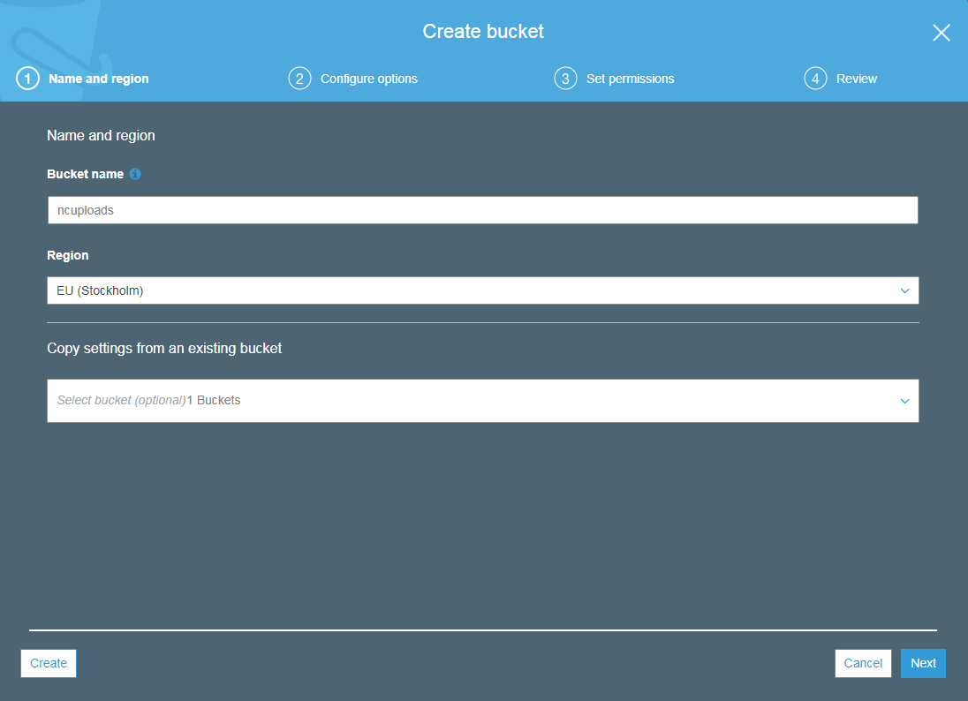
Task: Click the 'Name and region' section heading
Action: 102,135
